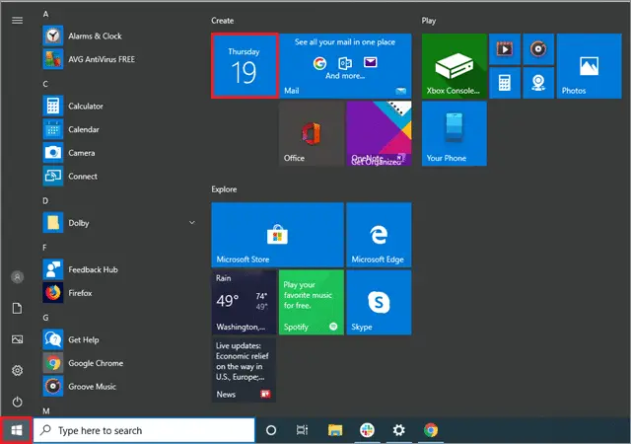Open Settings gear on taskbar
The image size is (631, 444).
tap(398, 430)
